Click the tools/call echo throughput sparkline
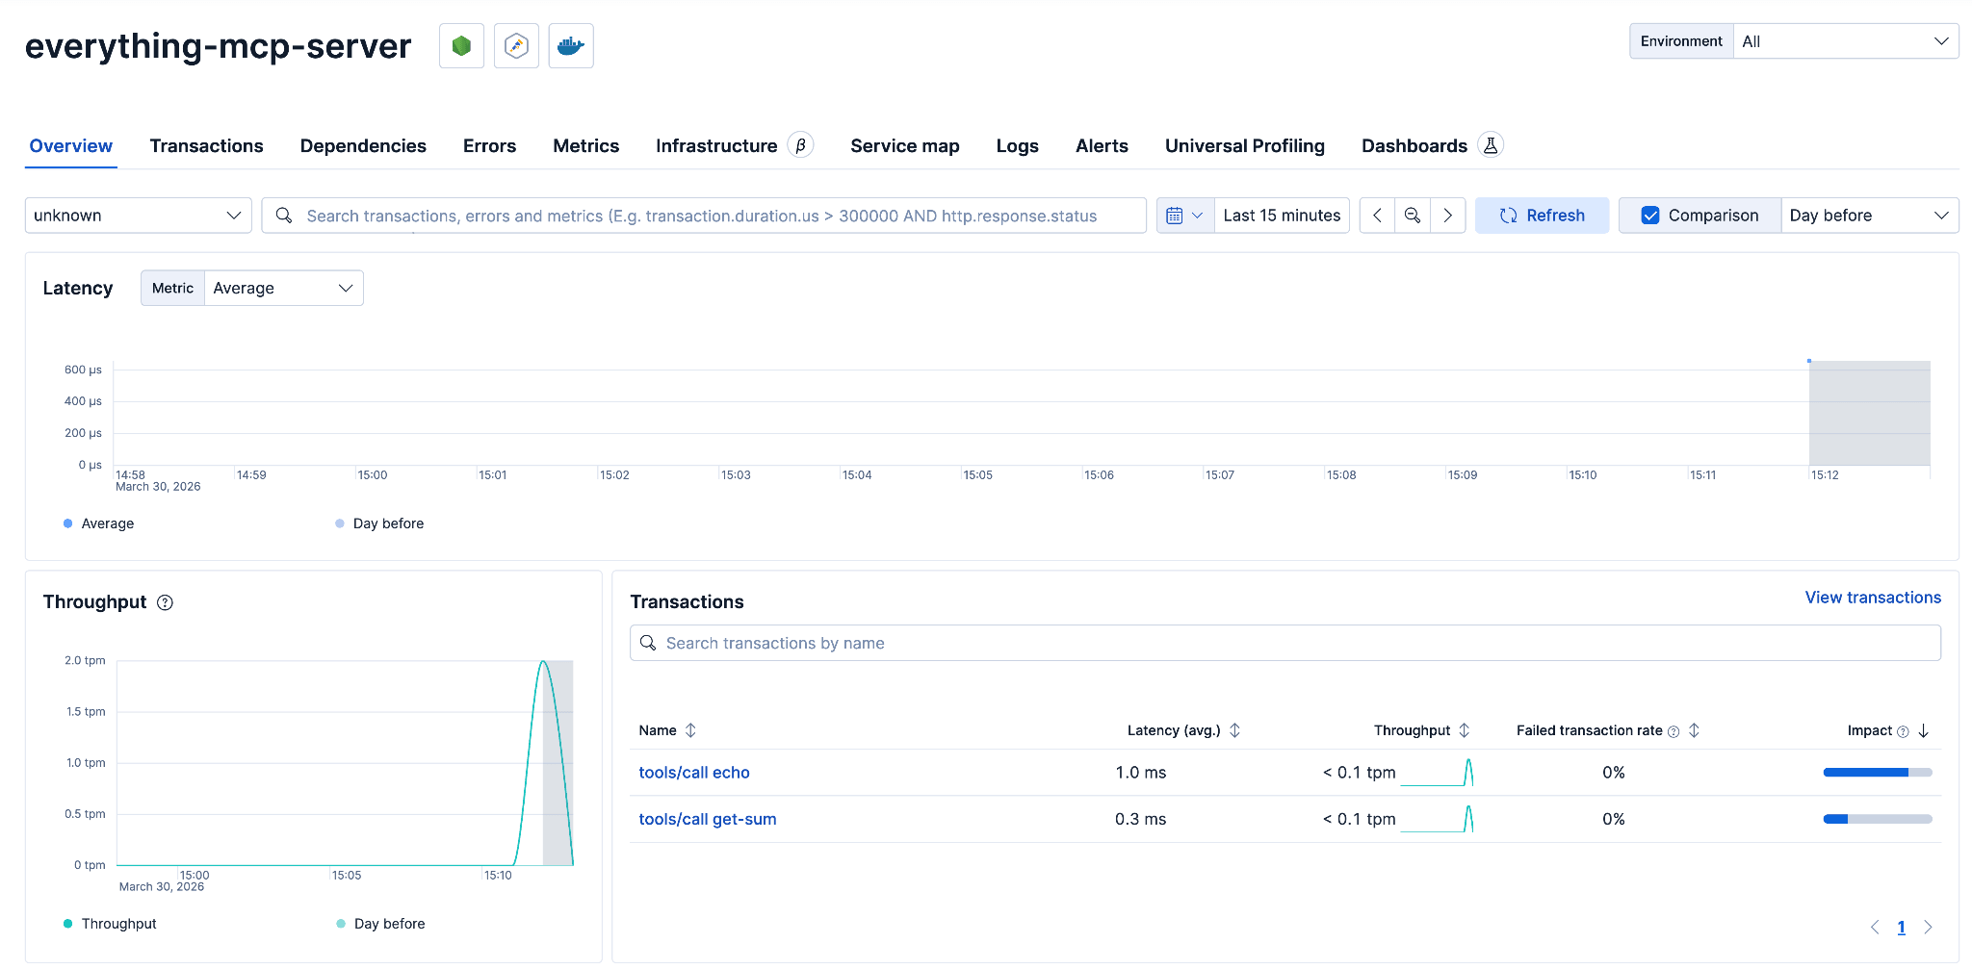Image resolution: width=1972 pixels, height=969 pixels. click(1437, 773)
